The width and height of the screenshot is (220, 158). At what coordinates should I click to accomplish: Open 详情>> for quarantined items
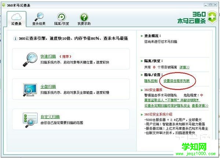pyautogui.click(x=184, y=67)
